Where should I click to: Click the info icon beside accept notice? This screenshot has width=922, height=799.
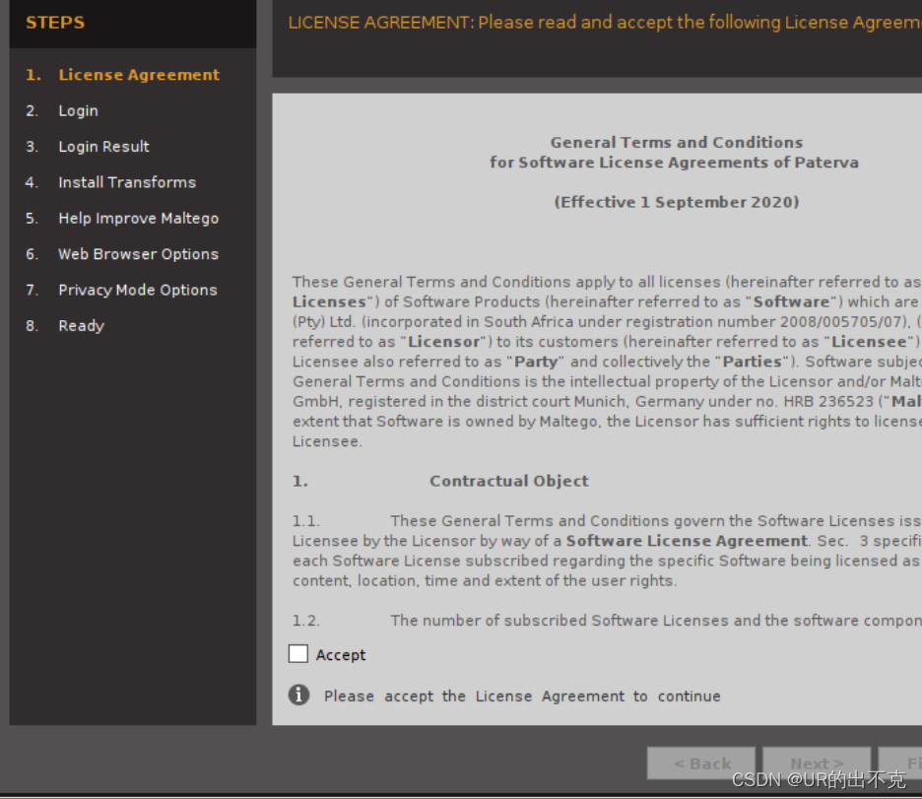coord(298,695)
